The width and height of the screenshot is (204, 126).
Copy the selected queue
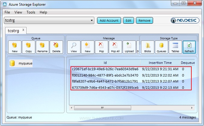tap(29, 47)
